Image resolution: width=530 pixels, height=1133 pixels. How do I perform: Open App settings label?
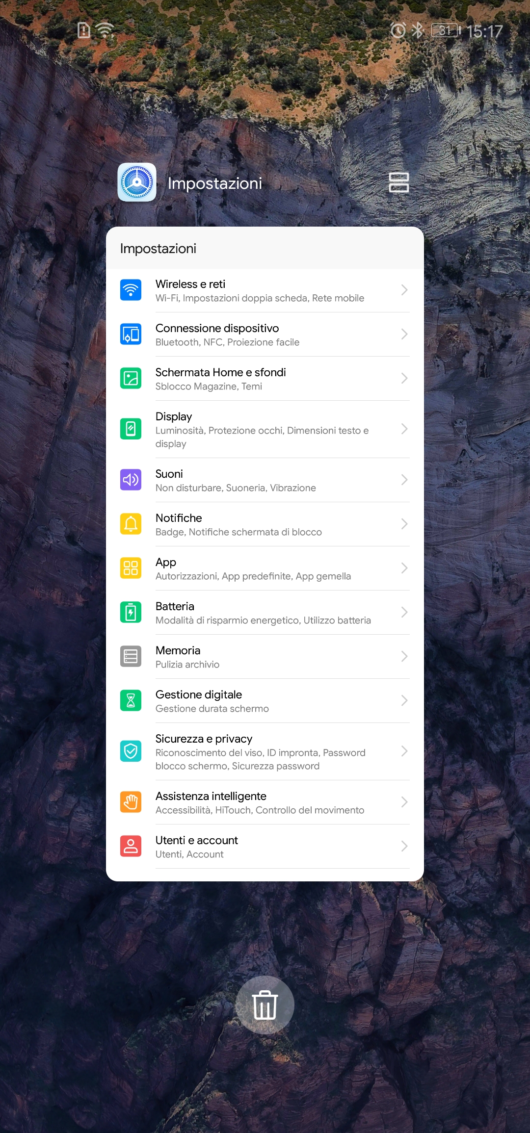(166, 563)
